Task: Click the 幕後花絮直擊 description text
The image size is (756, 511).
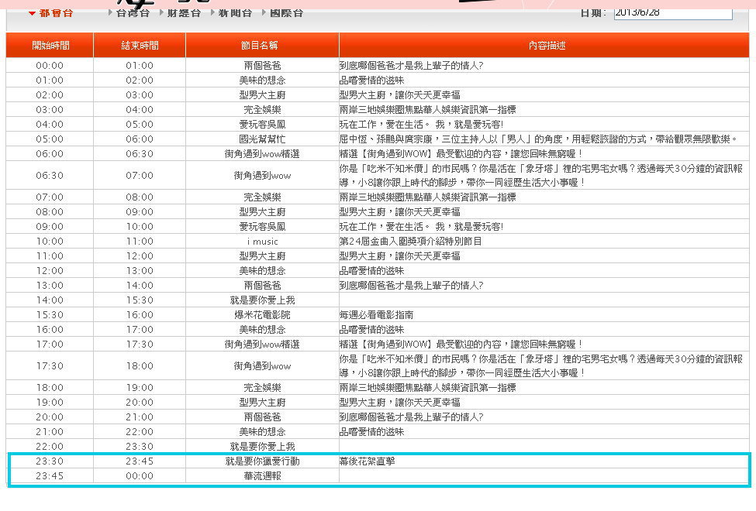Action: pyautogui.click(x=367, y=461)
